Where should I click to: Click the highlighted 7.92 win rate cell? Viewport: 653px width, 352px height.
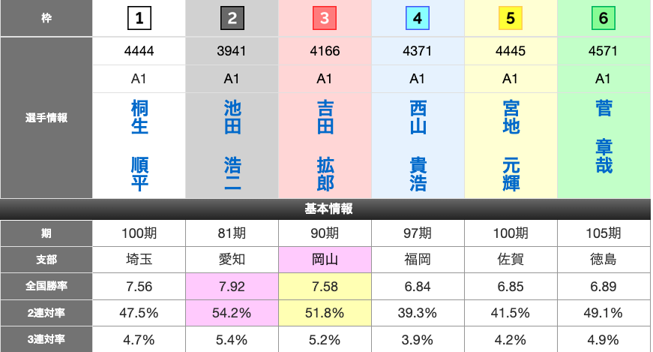(232, 285)
